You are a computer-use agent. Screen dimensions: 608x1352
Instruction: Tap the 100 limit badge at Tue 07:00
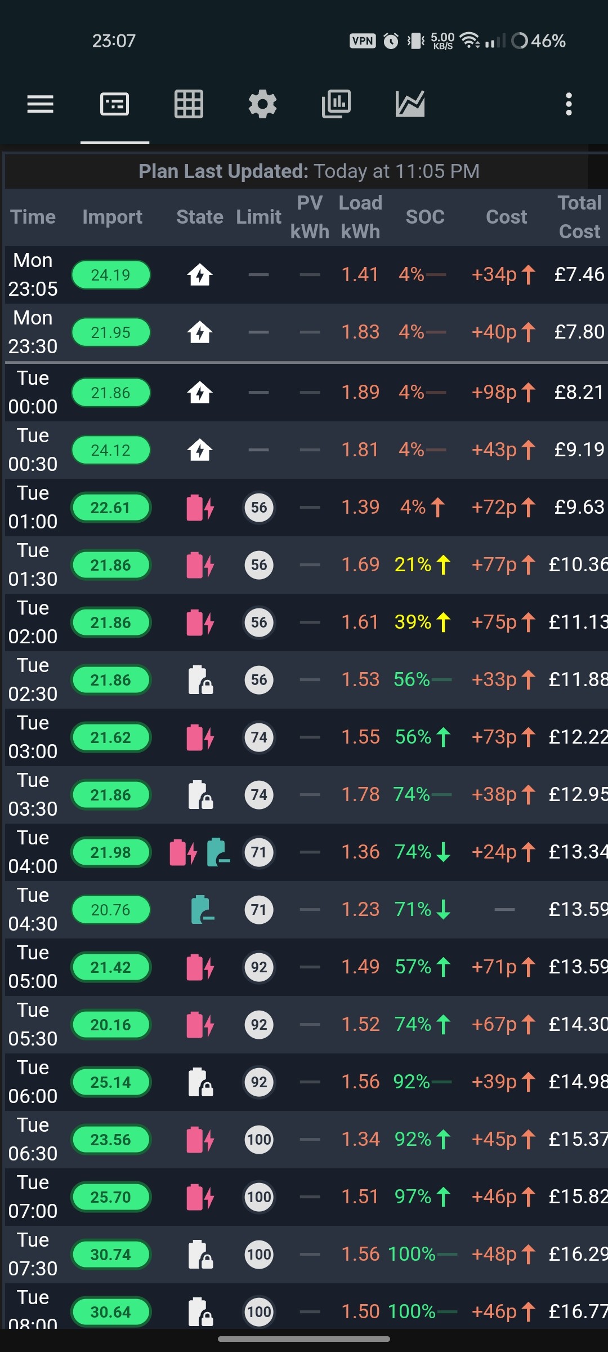[259, 1197]
